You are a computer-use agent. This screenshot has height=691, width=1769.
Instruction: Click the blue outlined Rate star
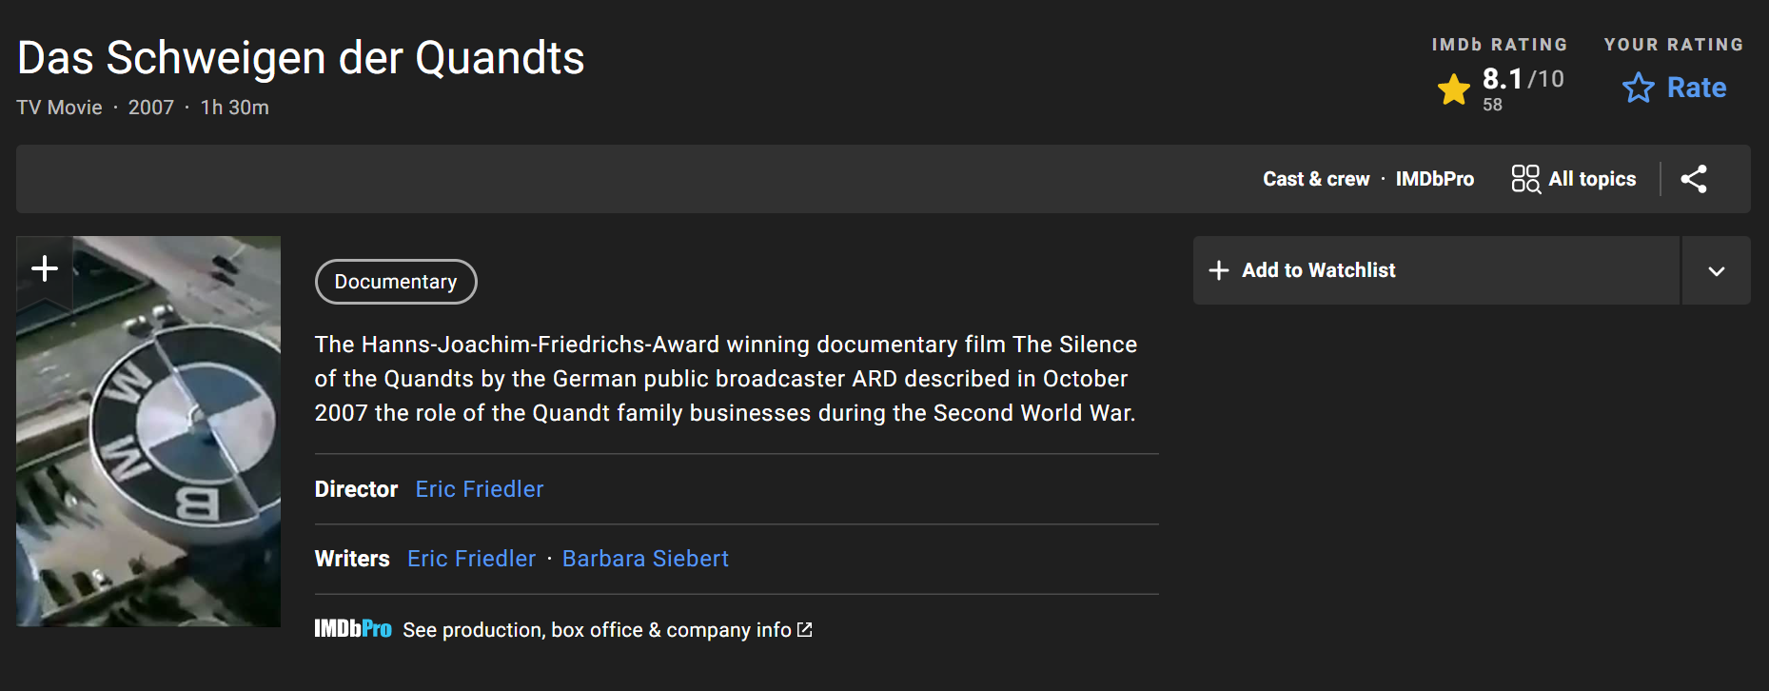click(1639, 88)
